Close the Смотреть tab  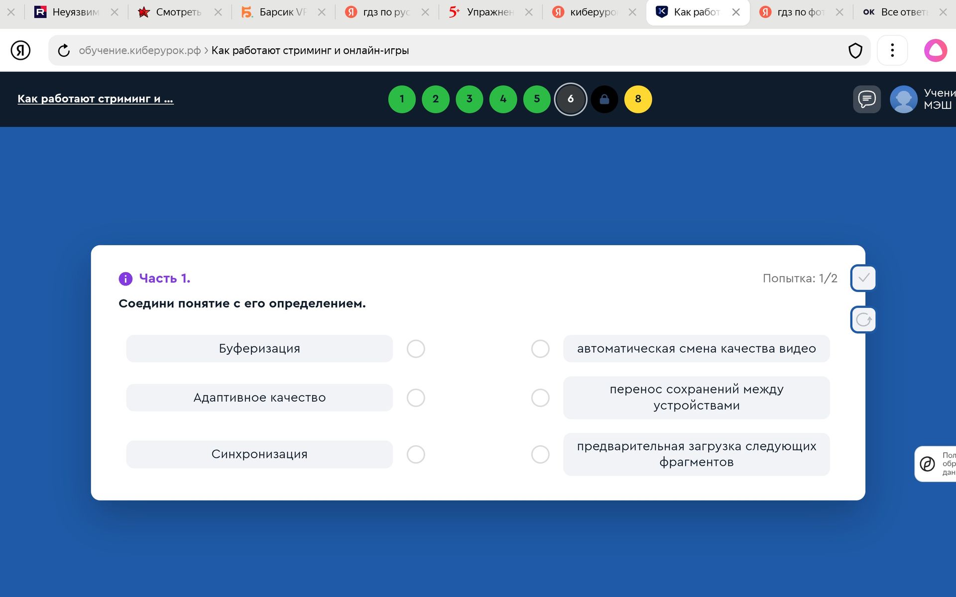coord(218,12)
